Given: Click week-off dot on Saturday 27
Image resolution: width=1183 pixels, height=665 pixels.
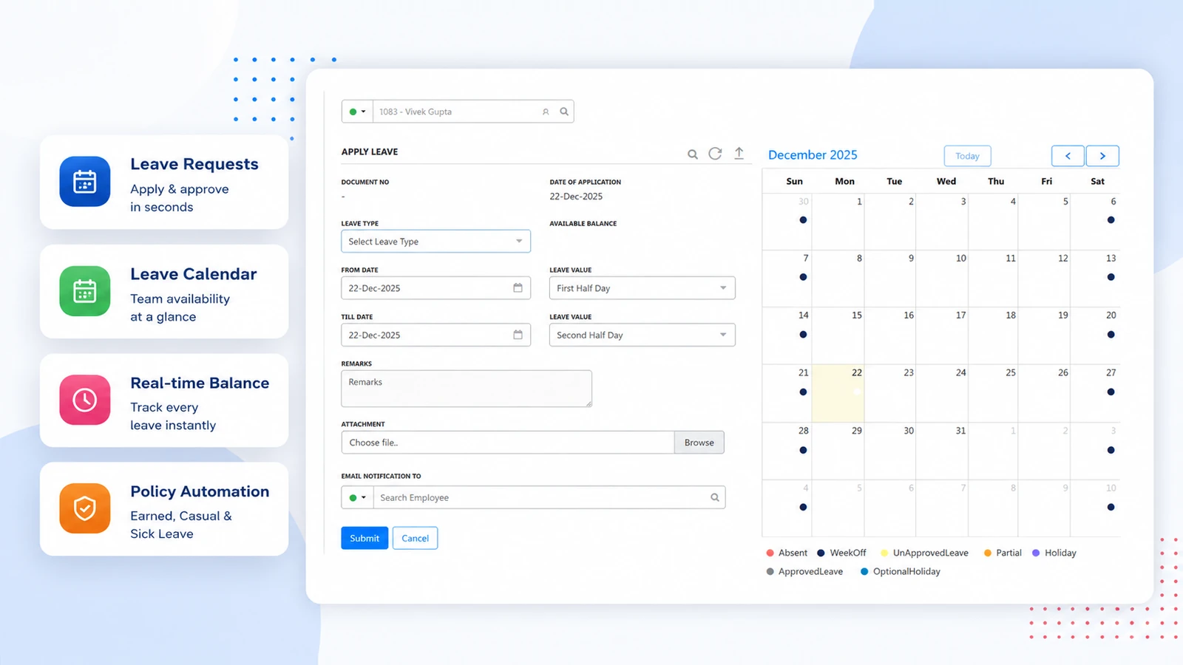Looking at the screenshot, I should (x=1111, y=392).
